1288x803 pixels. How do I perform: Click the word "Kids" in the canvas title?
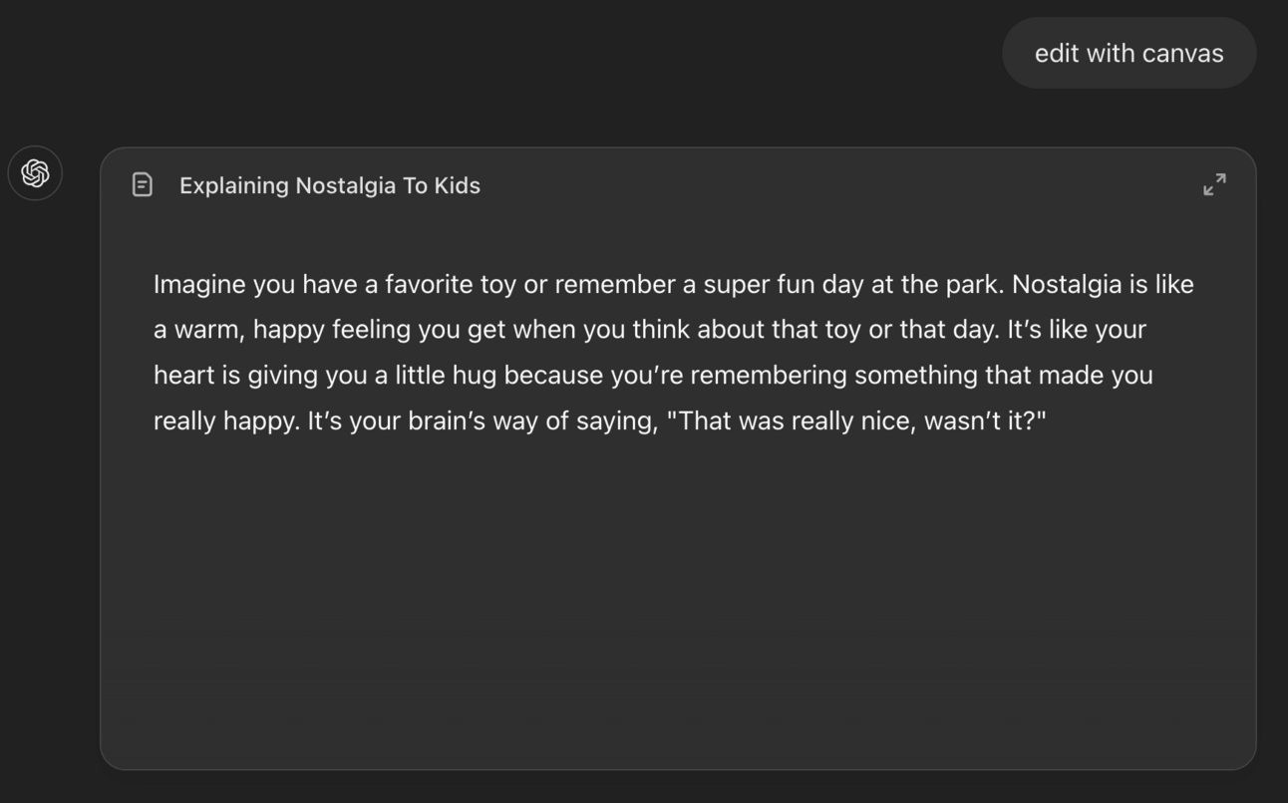click(x=457, y=186)
